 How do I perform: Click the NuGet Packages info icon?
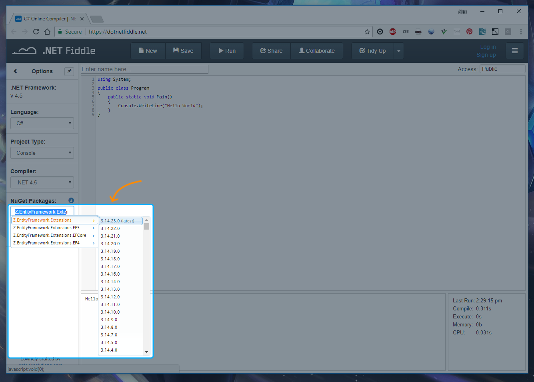[71, 200]
